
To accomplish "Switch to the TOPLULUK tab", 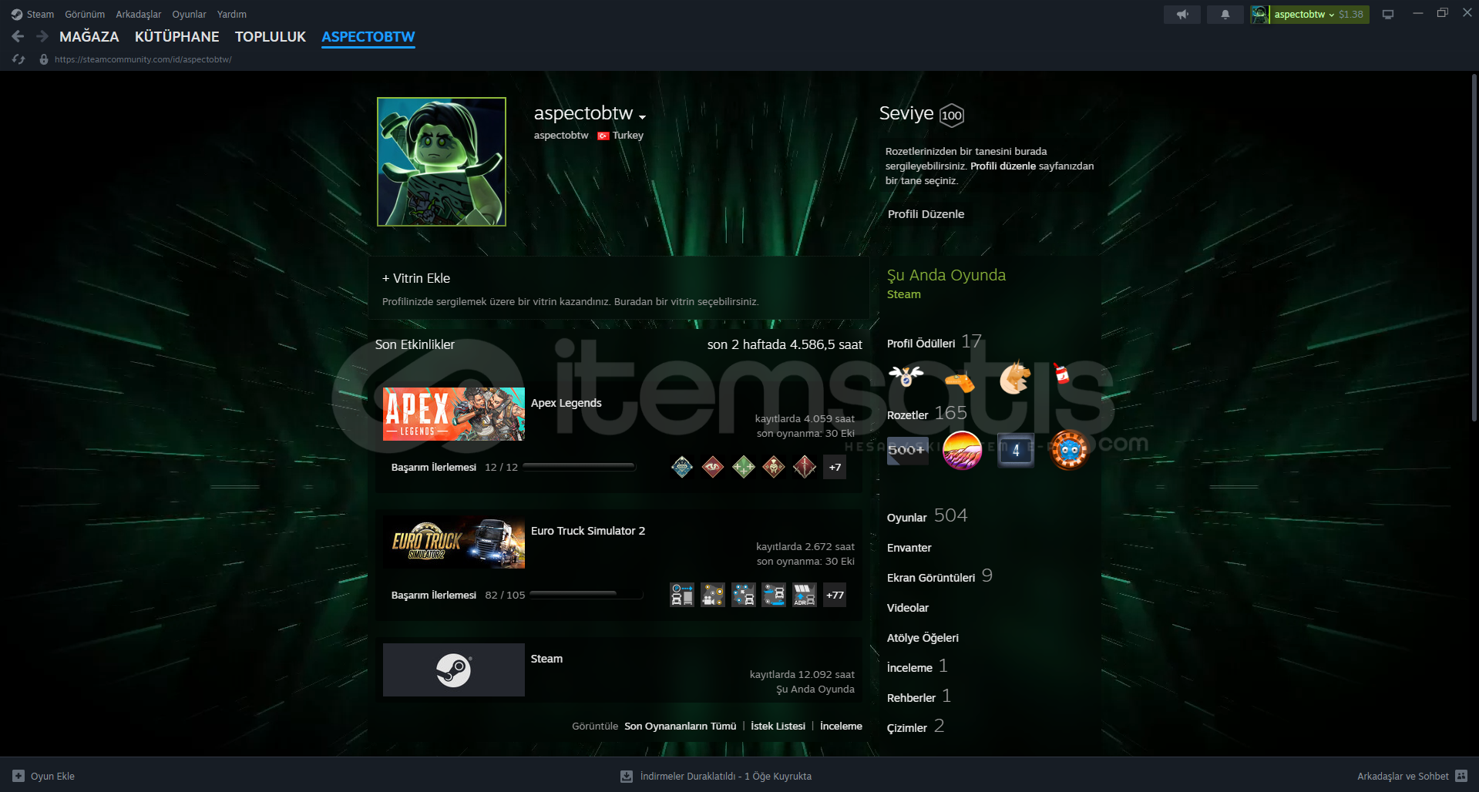I will (x=271, y=36).
